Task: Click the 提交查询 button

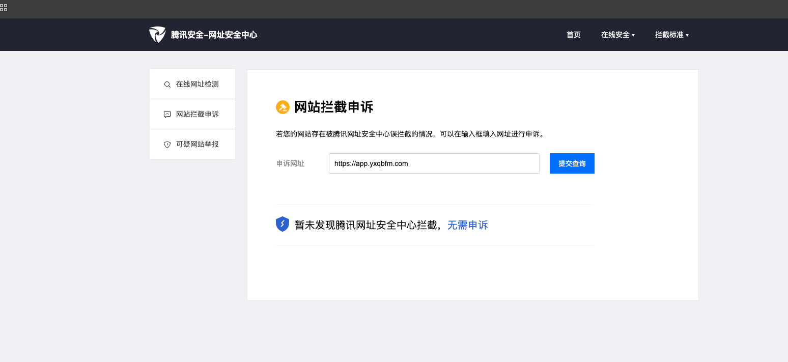Action: pyautogui.click(x=572, y=163)
